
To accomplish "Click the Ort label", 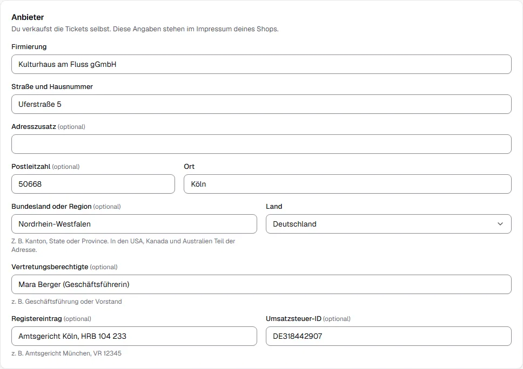I will point(189,167).
